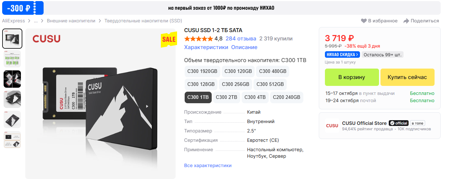Select the first product thumbnail
This screenshot has height=179, width=458.
(12, 39)
